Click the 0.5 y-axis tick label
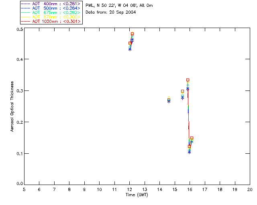257x205 pixels. point(20,29)
